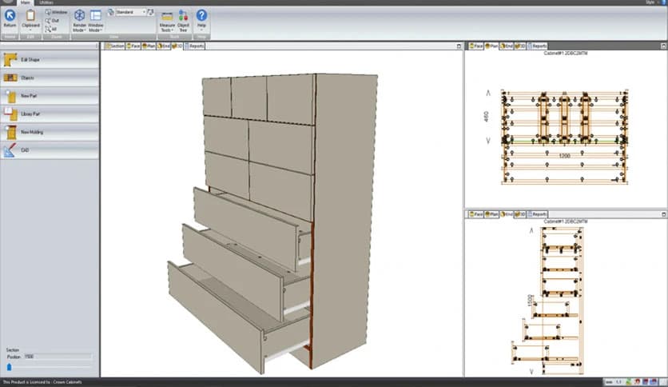Select the Objects sidebar item
Viewport: 668px width, 387px height.
pos(11,78)
